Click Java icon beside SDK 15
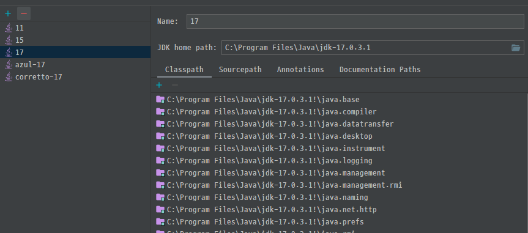528x233 pixels. pos(9,40)
